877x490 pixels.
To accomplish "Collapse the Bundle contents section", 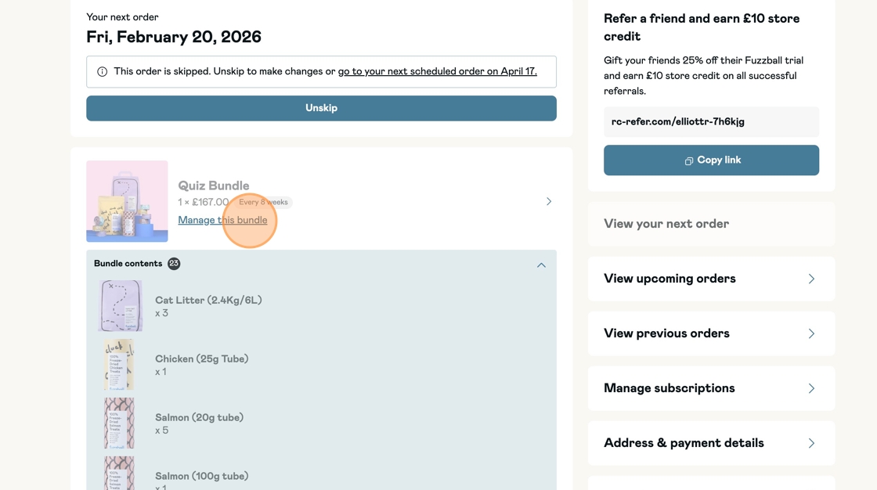I will 541,265.
